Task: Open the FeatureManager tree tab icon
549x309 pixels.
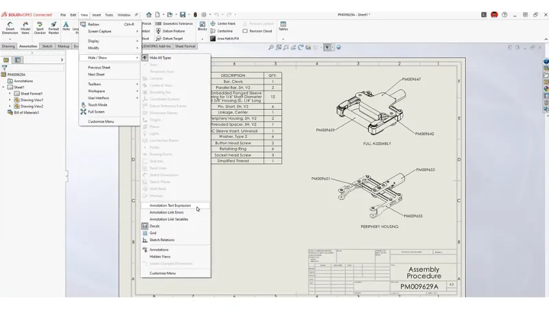Action: [6, 60]
